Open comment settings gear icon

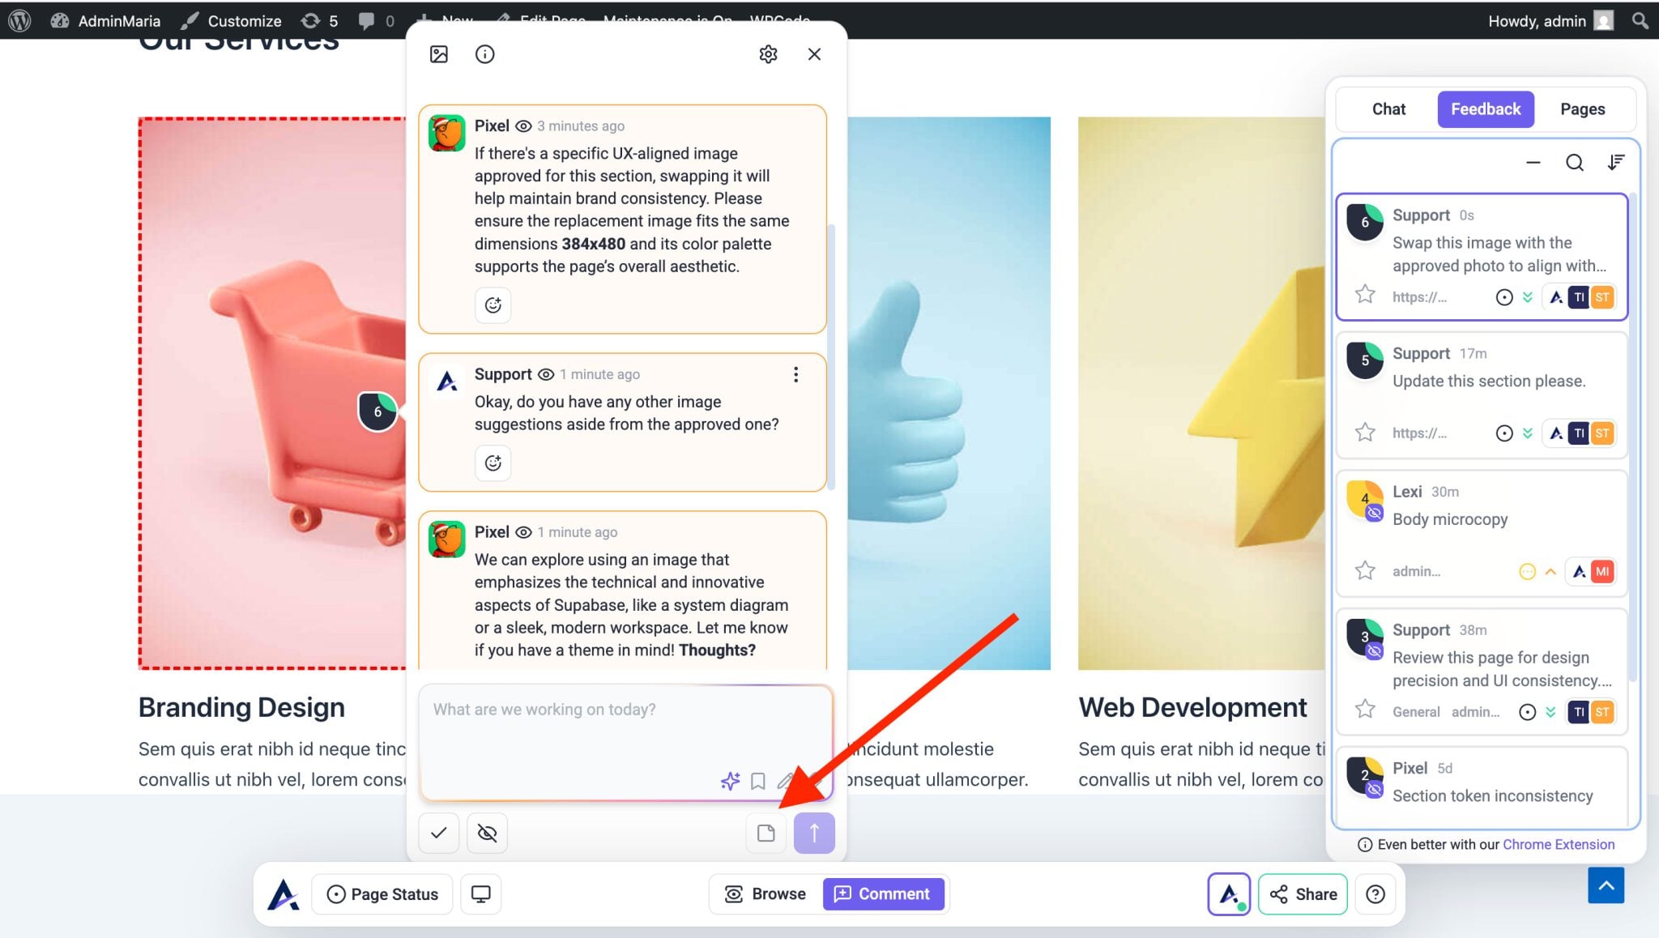pos(768,54)
